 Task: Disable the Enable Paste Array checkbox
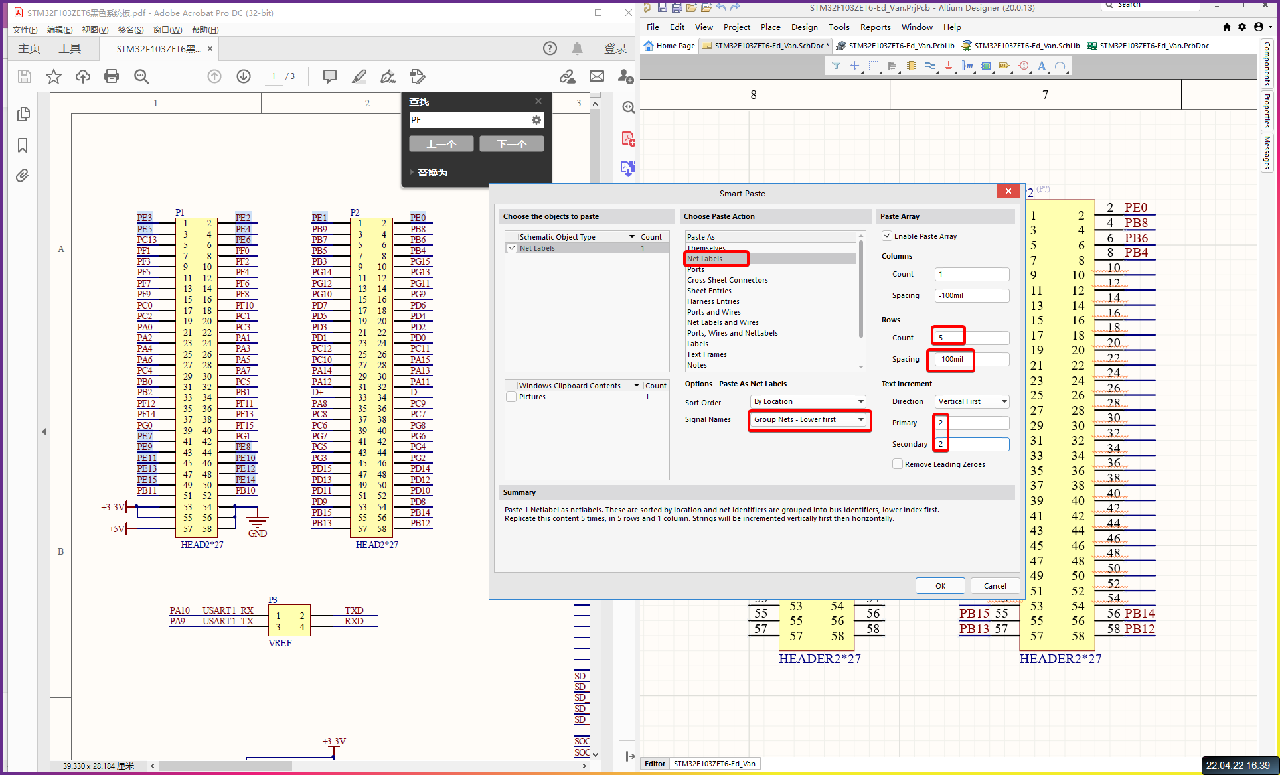pos(887,236)
